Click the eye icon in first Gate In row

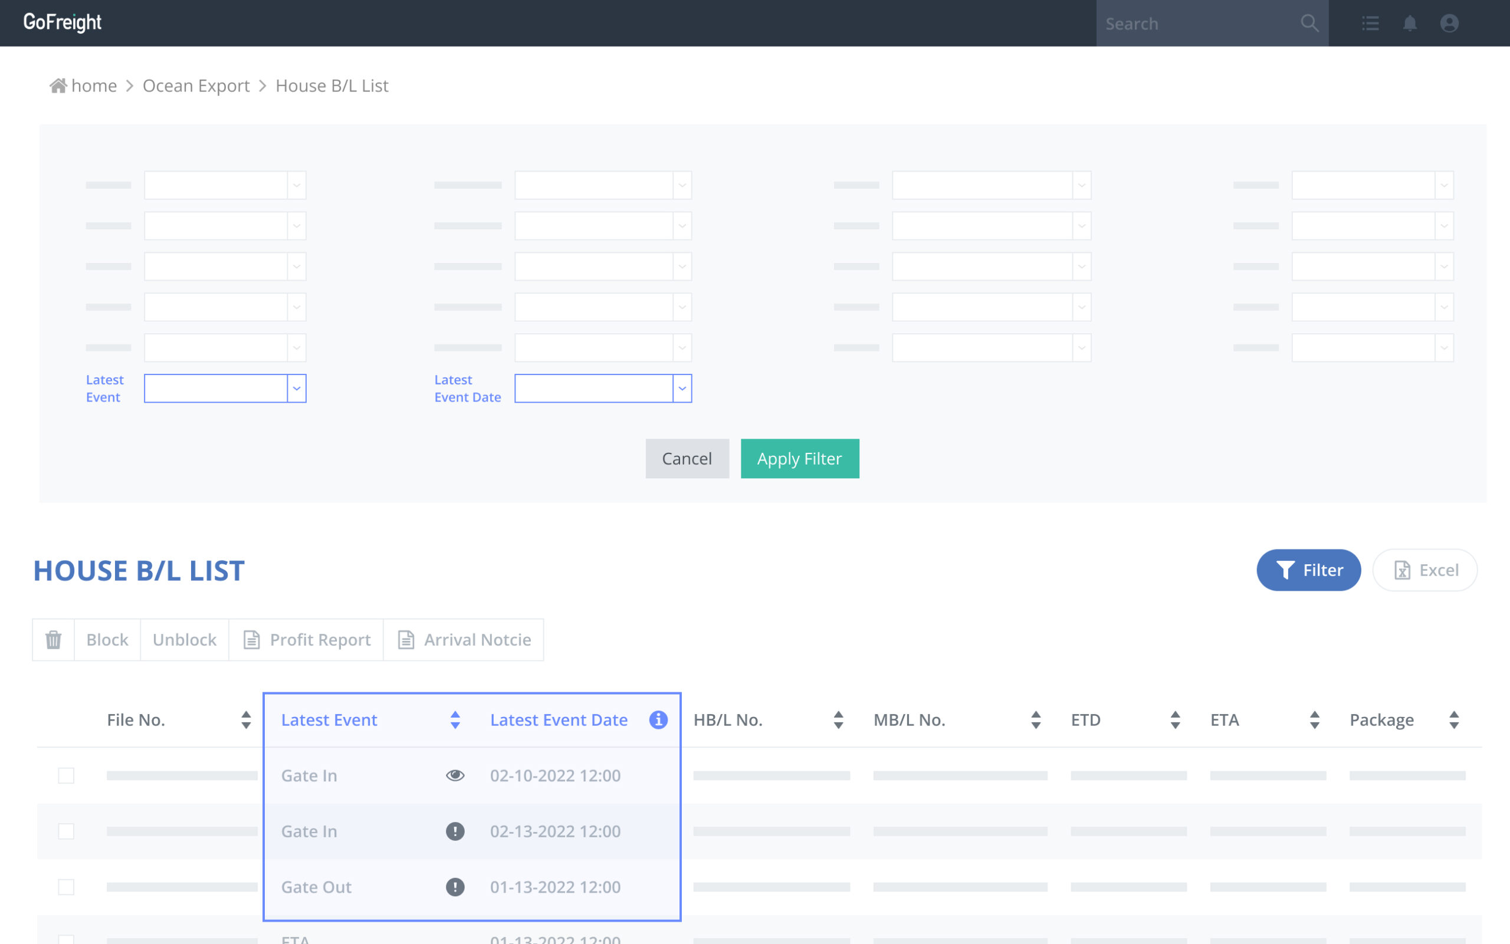[x=455, y=775]
